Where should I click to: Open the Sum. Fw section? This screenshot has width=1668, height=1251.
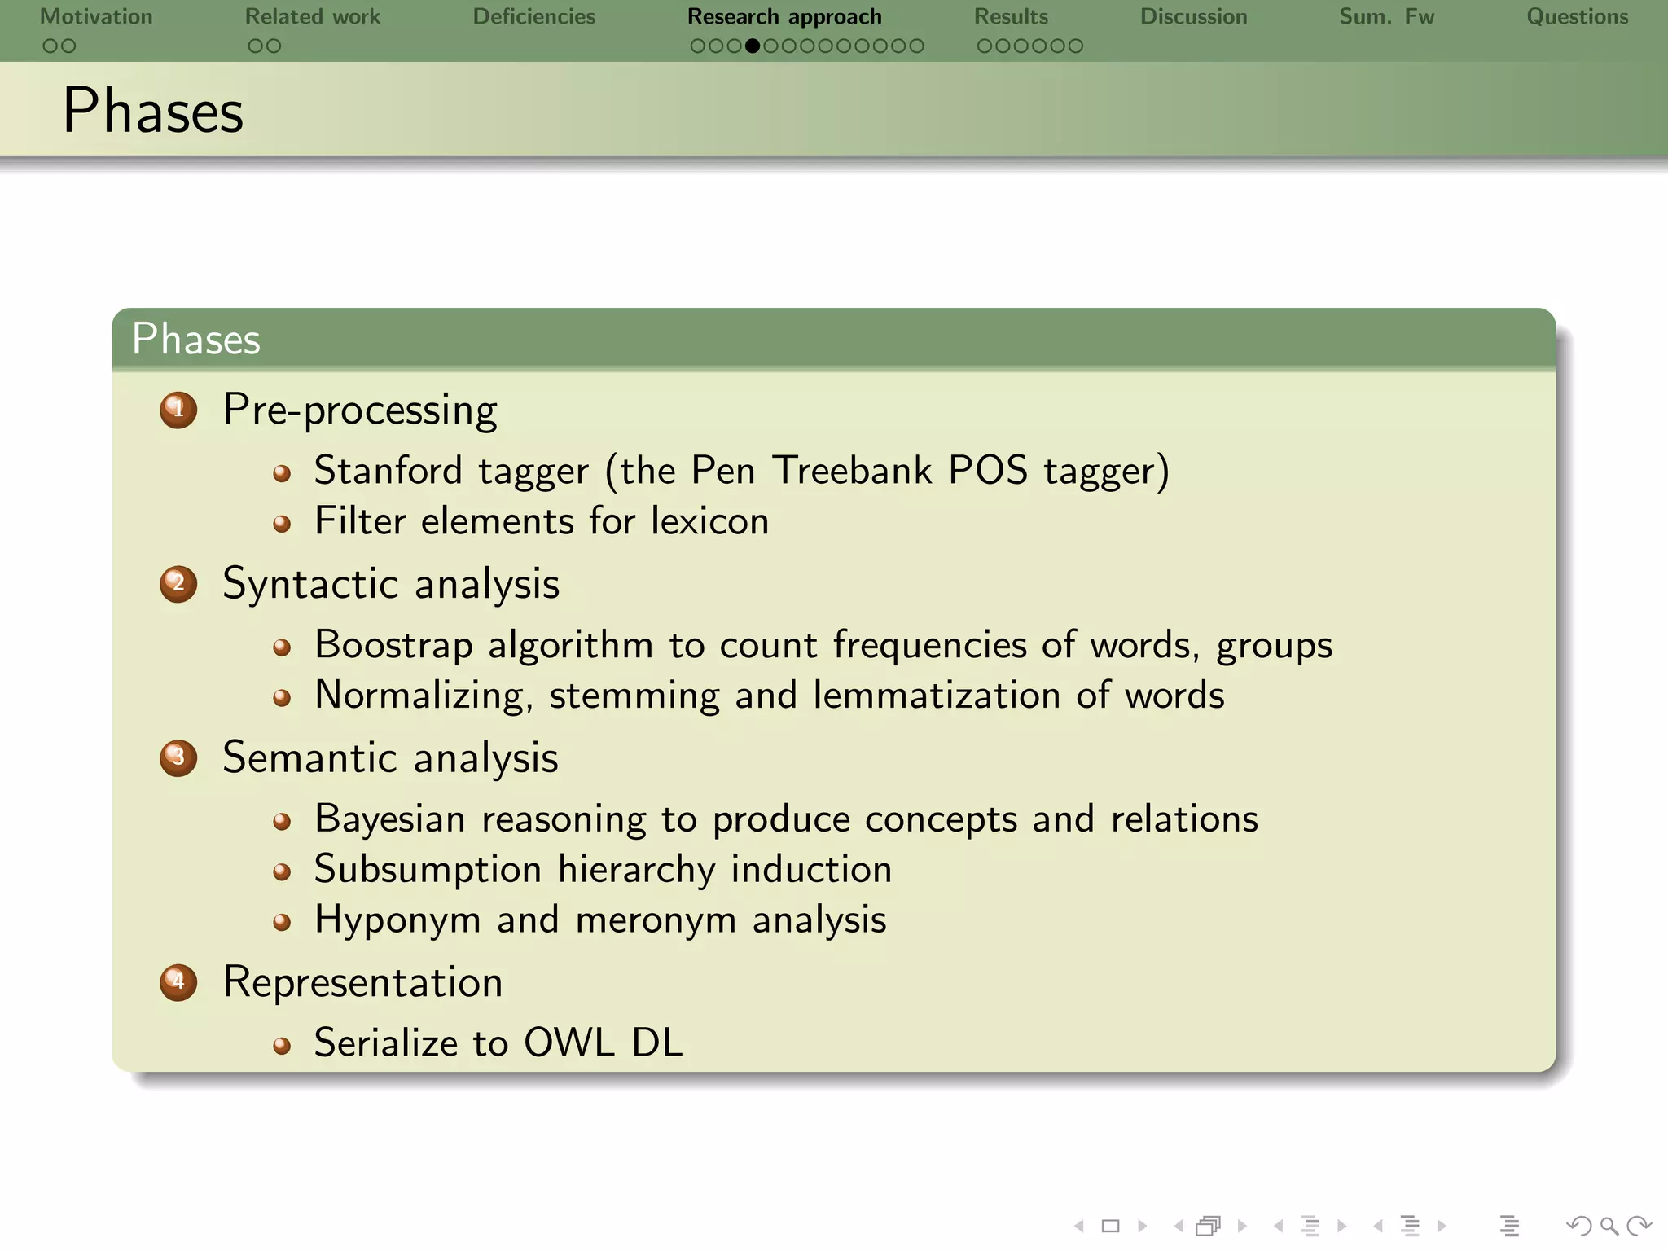click(x=1387, y=16)
